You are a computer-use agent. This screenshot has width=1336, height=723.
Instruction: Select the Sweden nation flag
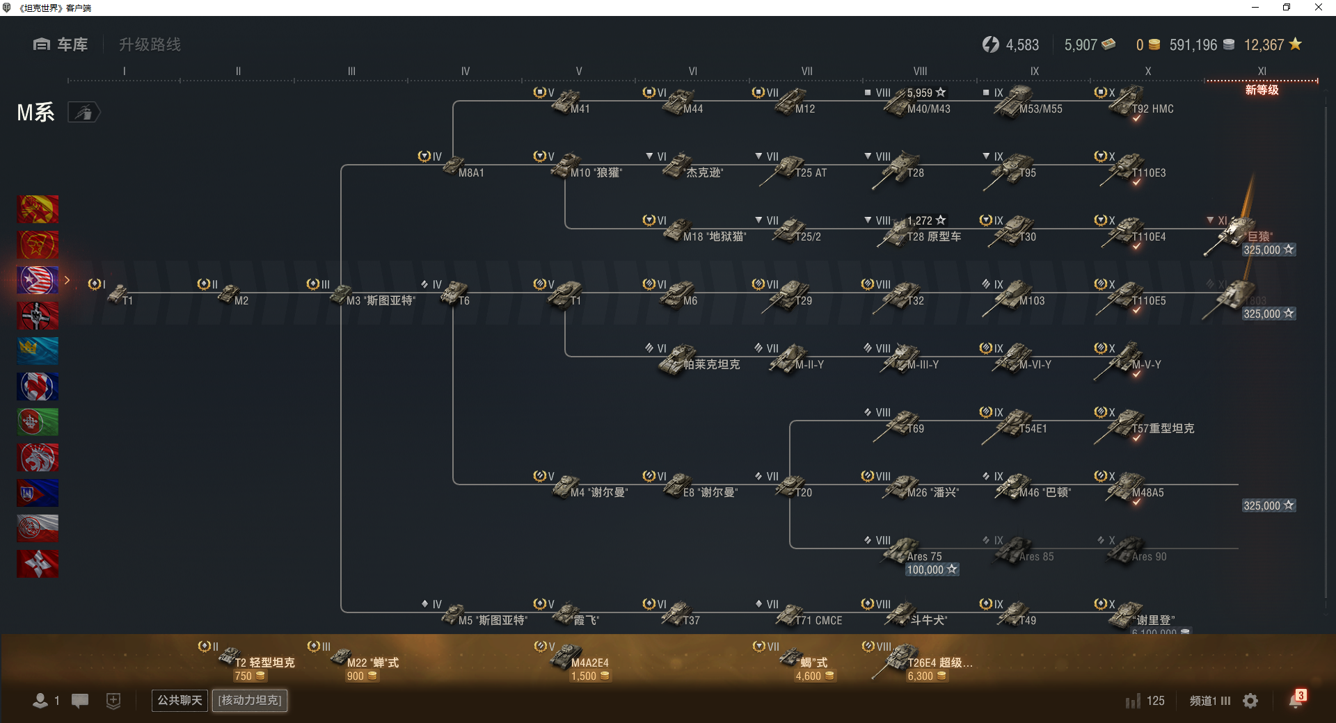pos(38,351)
